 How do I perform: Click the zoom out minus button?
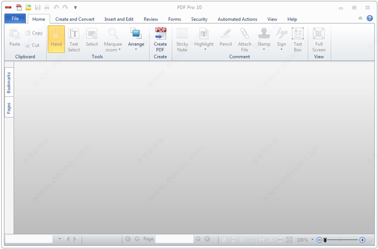[319, 240]
